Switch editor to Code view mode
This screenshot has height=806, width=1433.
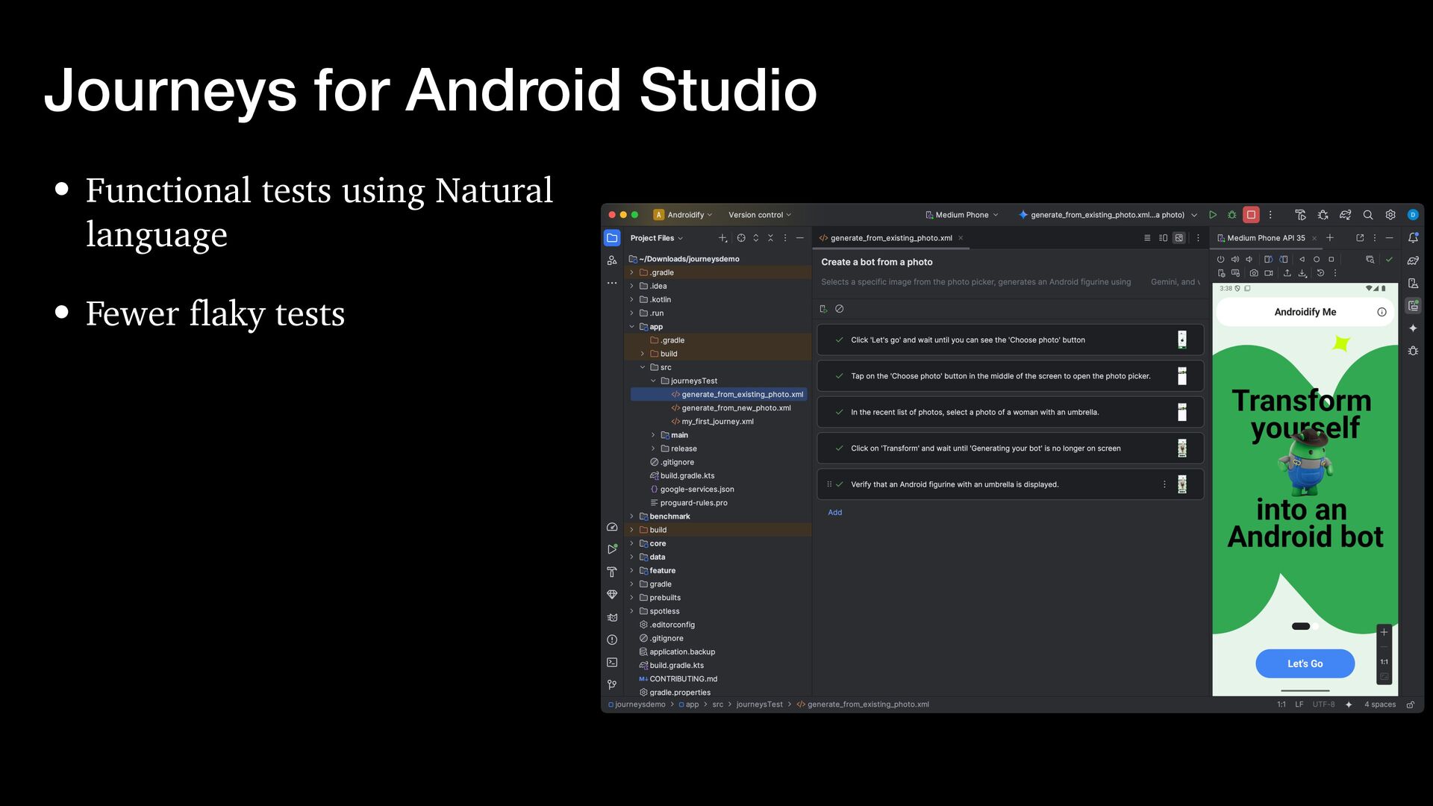tap(1147, 238)
